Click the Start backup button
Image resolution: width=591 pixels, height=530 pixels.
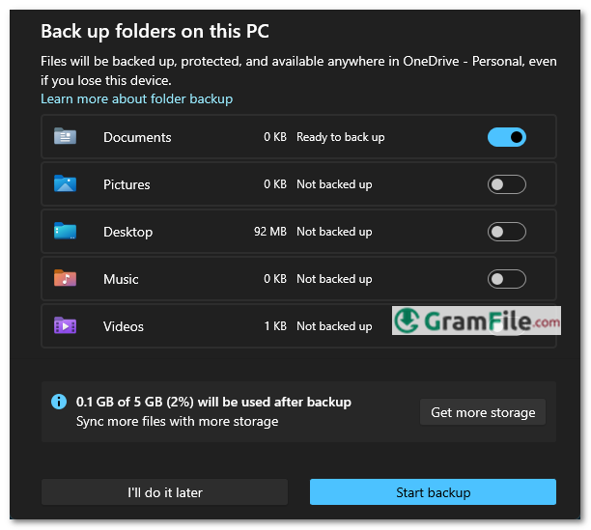click(433, 492)
